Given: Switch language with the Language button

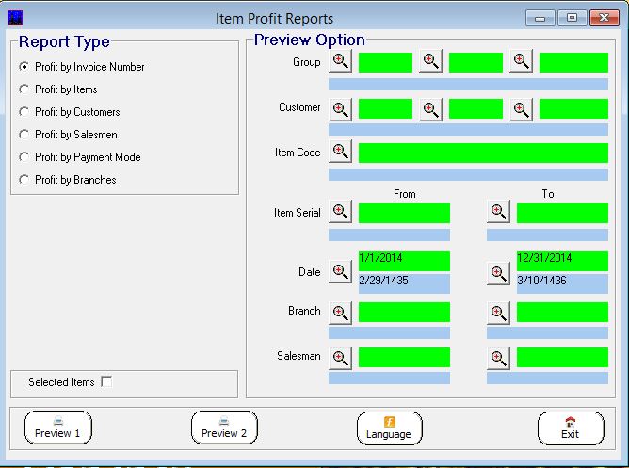Looking at the screenshot, I should pos(389,428).
